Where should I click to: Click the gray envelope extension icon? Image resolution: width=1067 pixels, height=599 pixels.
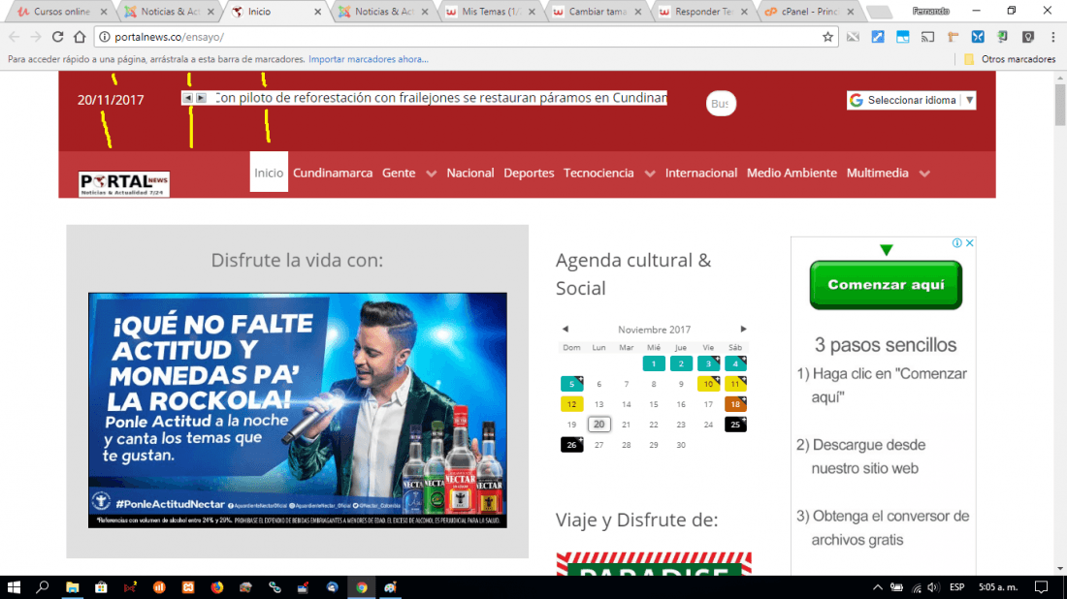click(x=853, y=37)
